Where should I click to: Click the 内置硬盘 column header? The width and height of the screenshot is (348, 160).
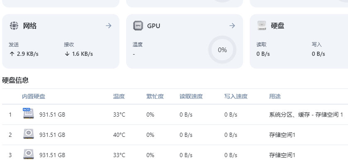34,96
